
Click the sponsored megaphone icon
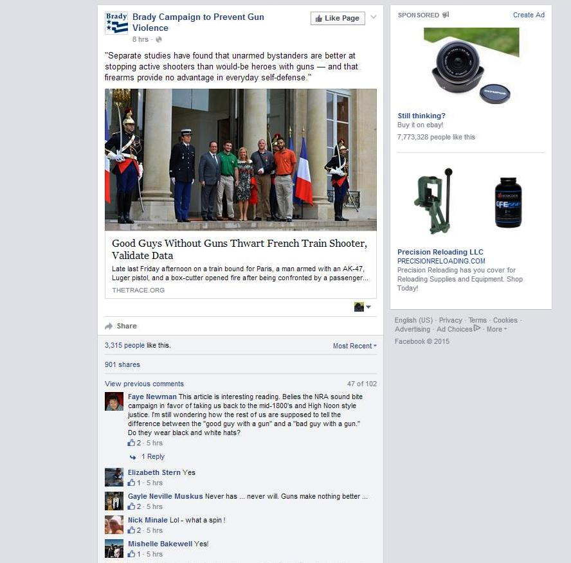click(x=446, y=15)
